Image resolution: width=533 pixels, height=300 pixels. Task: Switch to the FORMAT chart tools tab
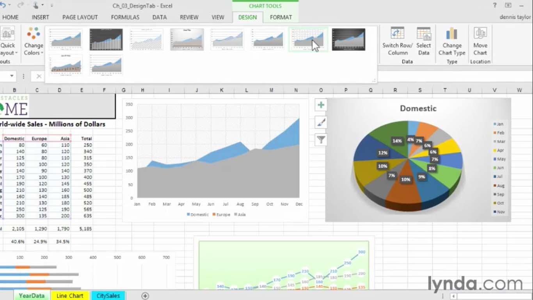[x=281, y=17]
